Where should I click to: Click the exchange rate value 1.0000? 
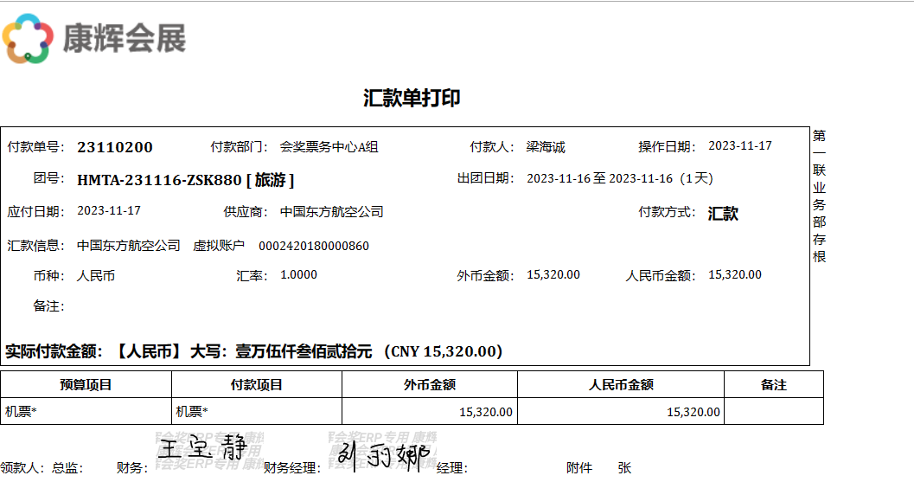point(298,275)
